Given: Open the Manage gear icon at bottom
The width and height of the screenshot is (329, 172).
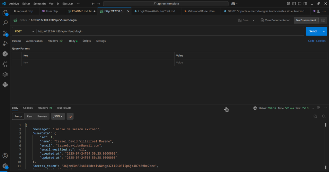Looking at the screenshot, I should [5, 166].
